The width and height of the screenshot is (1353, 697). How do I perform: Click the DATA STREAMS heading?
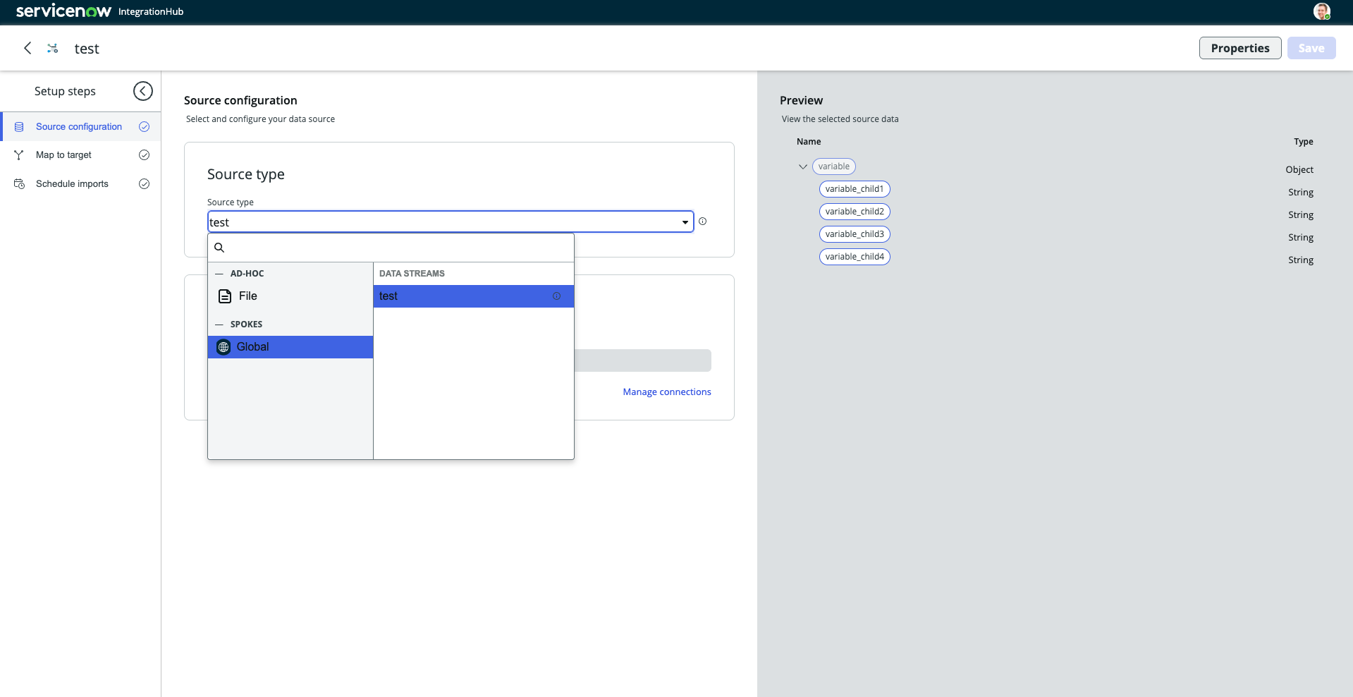tap(412, 274)
